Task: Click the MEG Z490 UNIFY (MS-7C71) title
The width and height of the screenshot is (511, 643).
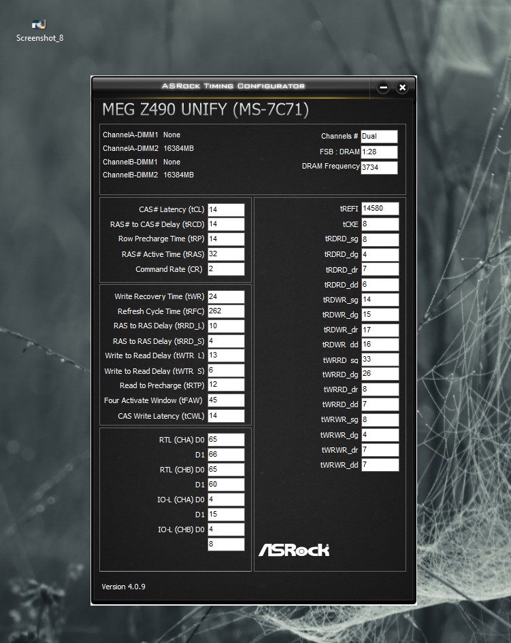Action: (205, 110)
